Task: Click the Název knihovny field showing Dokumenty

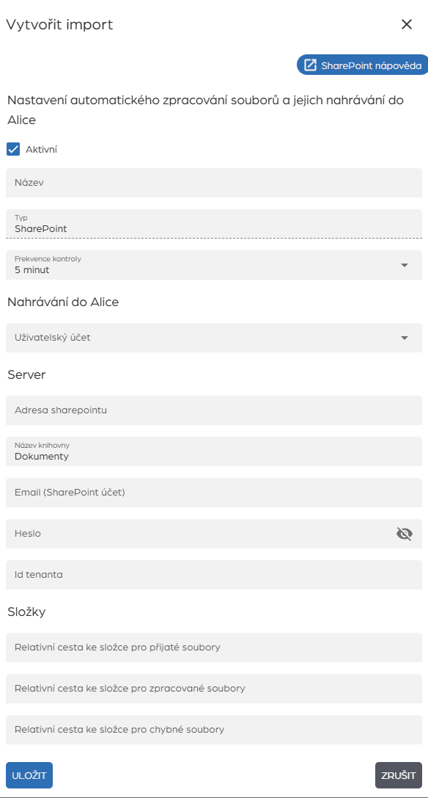Action: point(214,451)
